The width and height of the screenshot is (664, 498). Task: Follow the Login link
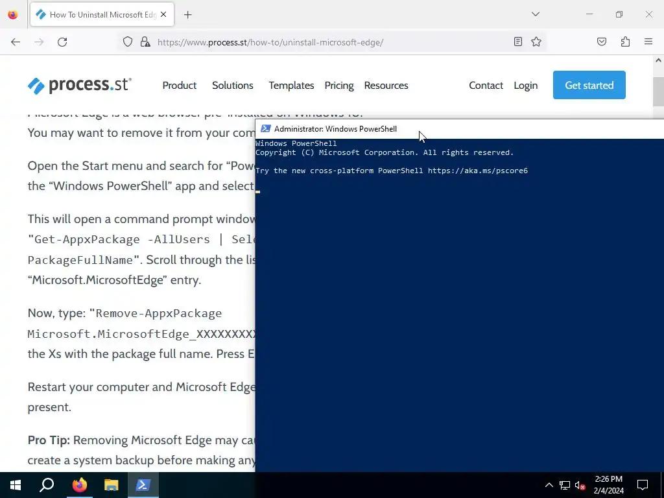(525, 85)
